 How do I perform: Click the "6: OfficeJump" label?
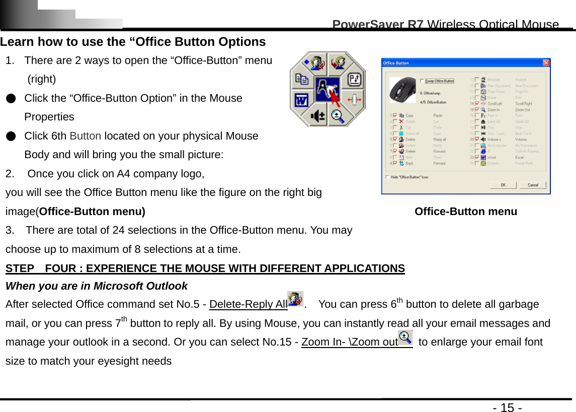tap(430, 93)
